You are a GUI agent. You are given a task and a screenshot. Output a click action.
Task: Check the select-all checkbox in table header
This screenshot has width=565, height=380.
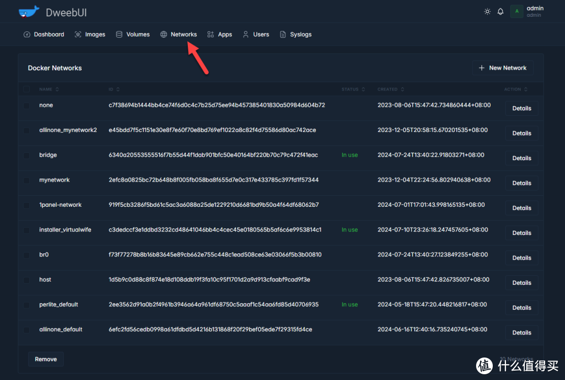tap(27, 90)
